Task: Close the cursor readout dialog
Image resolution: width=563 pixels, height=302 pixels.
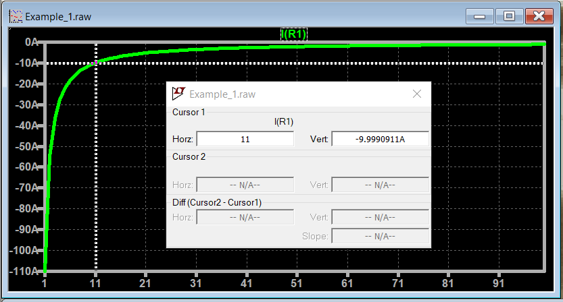Action: 417,94
